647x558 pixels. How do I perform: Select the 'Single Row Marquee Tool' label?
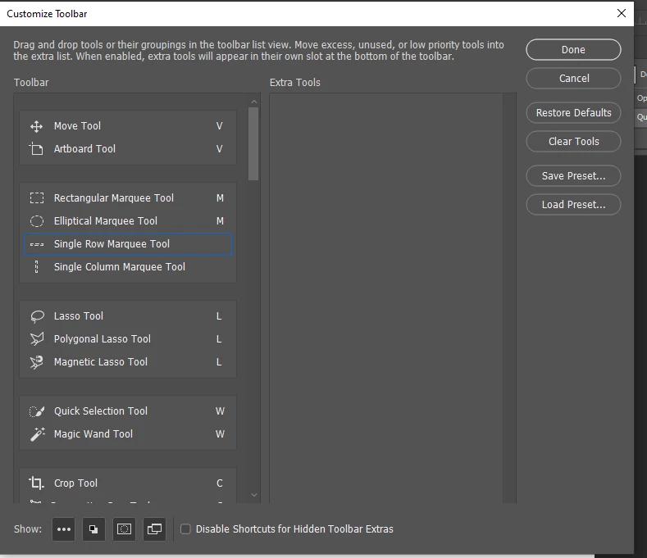click(112, 244)
